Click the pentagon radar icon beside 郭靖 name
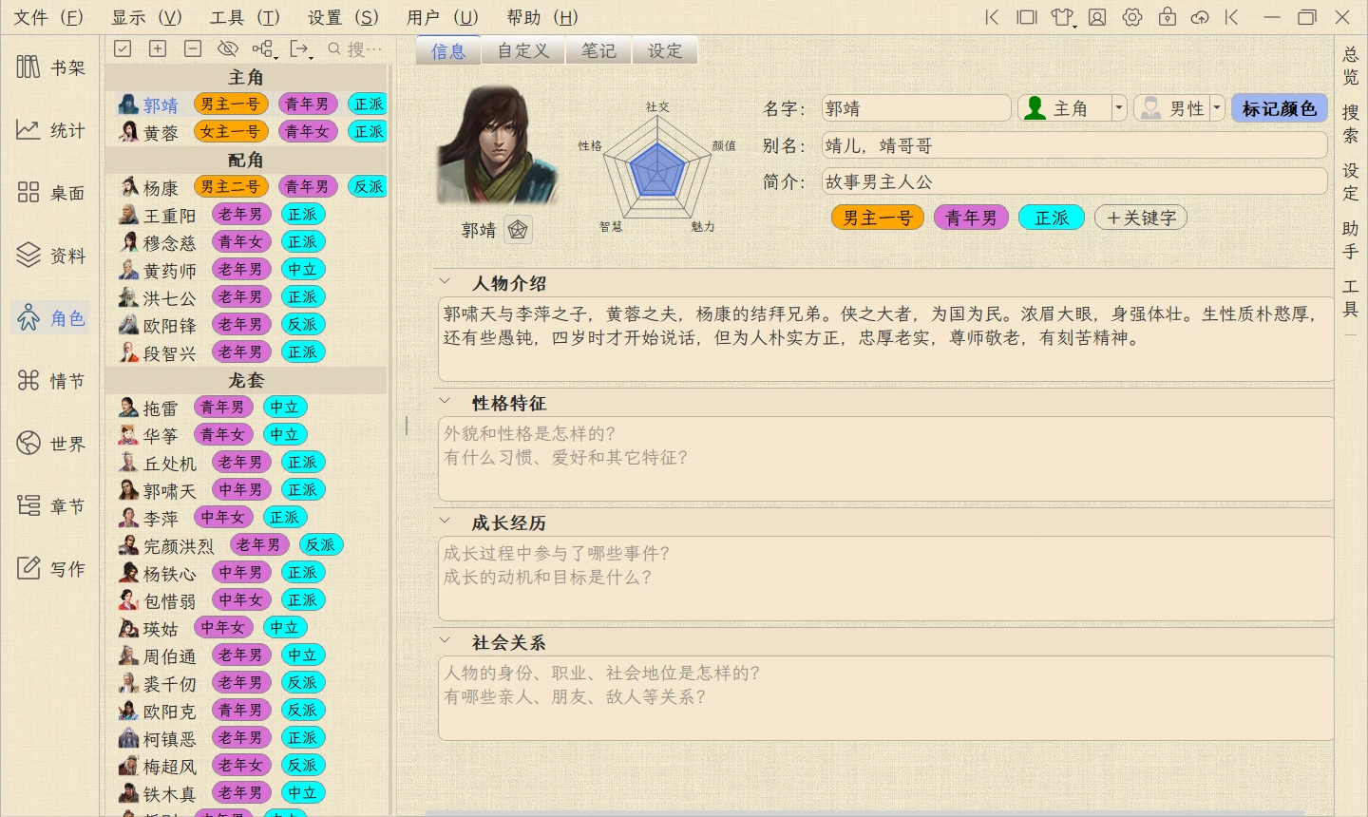1368x817 pixels. 518,230
